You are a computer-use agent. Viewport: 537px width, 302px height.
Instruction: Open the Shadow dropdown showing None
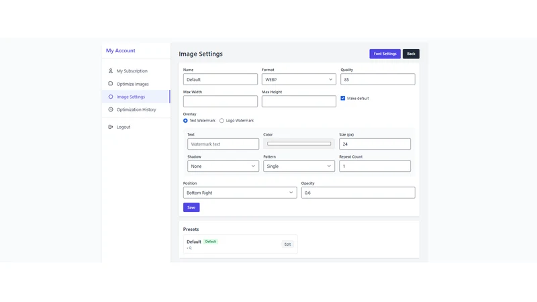[x=223, y=166]
